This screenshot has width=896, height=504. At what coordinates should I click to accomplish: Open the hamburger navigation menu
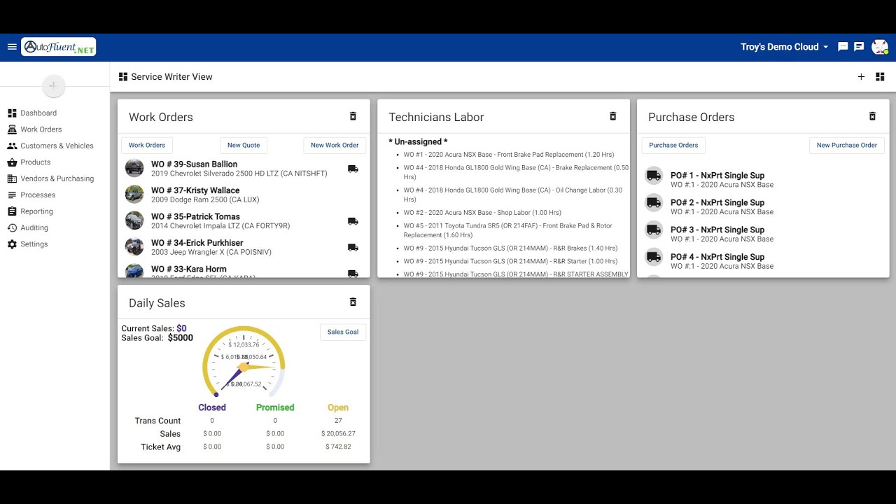(12, 47)
